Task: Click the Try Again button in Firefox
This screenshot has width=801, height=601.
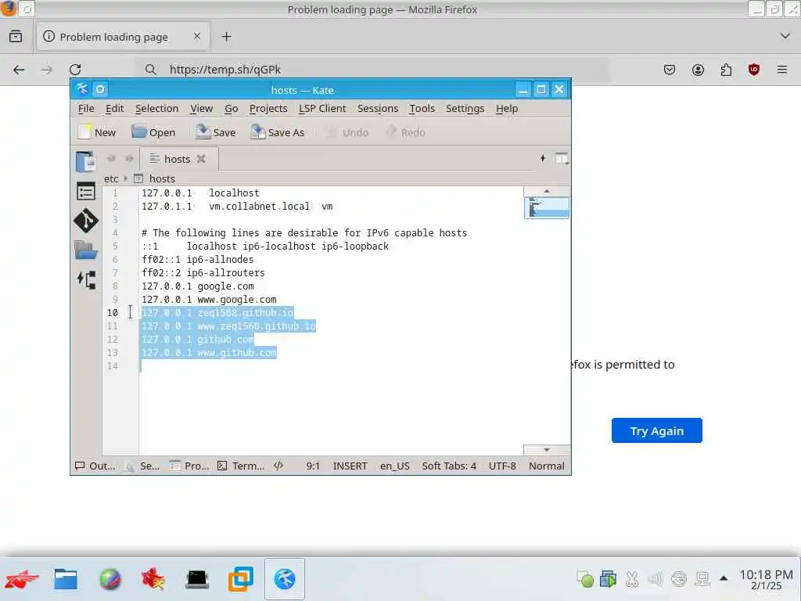Action: point(656,431)
